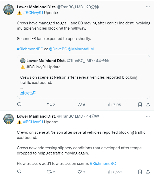Share the second tweet
Screen dimensions: 154x176
(x=148, y=172)
